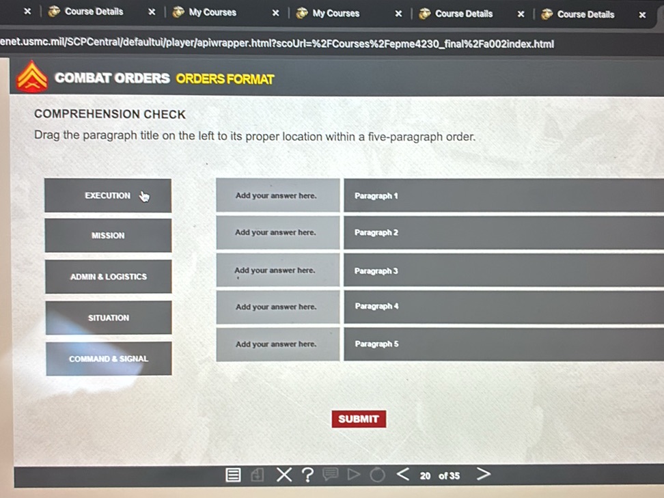Select the EXECUTION paragraph title tile
This screenshot has height=498, width=664.
click(107, 195)
